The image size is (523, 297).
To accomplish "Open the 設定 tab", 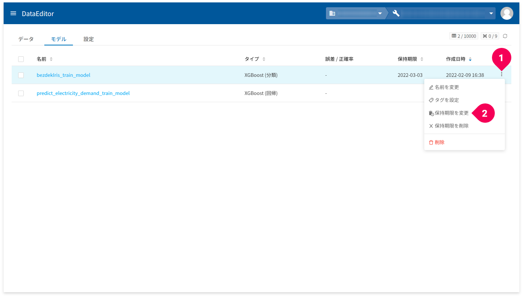I will [89, 39].
